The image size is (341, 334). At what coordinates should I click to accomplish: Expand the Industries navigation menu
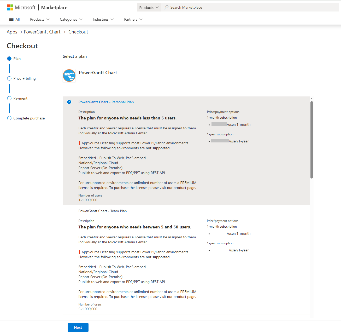tap(103, 19)
